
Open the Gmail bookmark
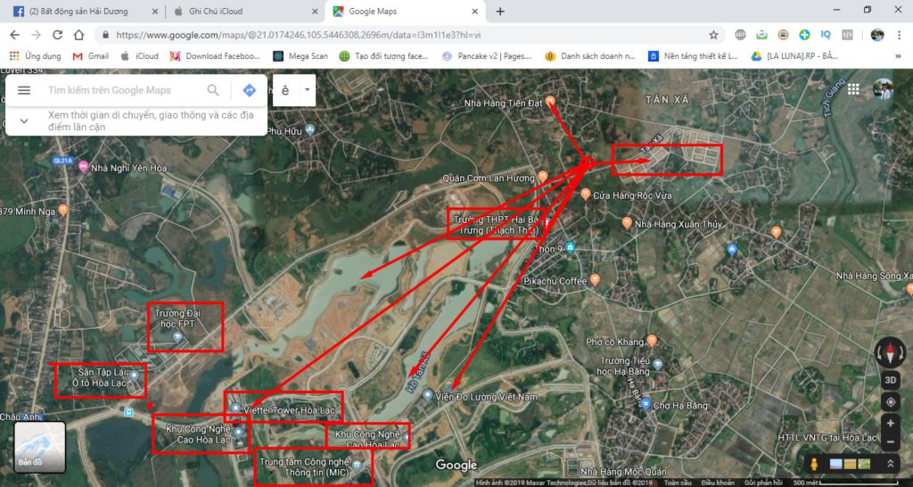click(91, 55)
